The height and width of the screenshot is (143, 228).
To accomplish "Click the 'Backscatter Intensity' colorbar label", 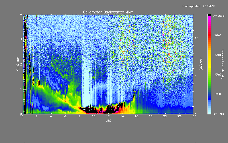I will coord(223,64).
